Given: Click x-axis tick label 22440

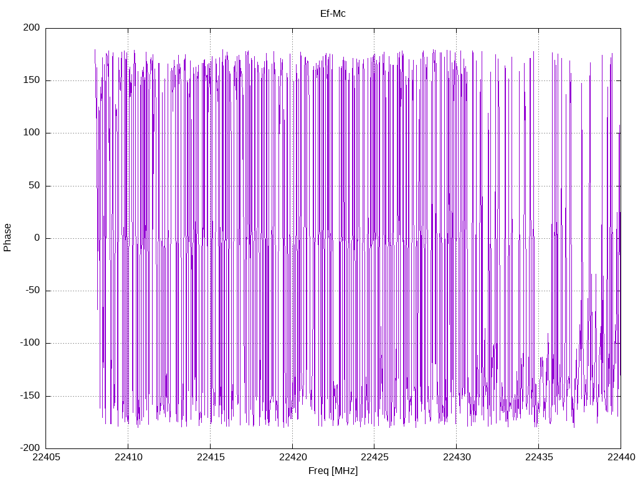Looking at the screenshot, I should (621, 457).
